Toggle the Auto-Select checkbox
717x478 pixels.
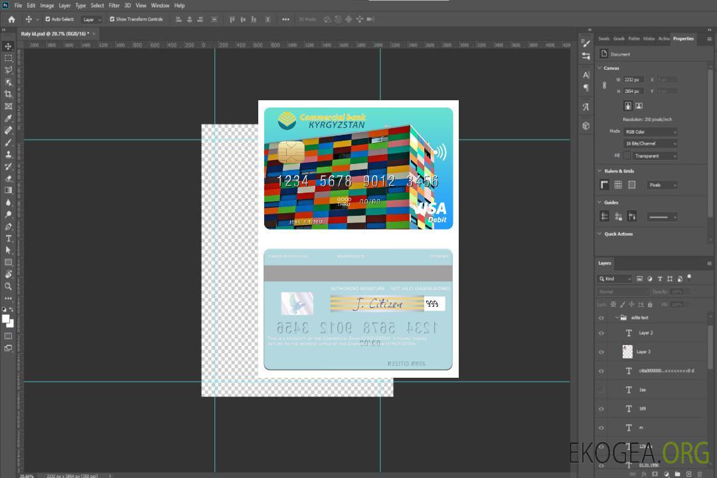48,19
